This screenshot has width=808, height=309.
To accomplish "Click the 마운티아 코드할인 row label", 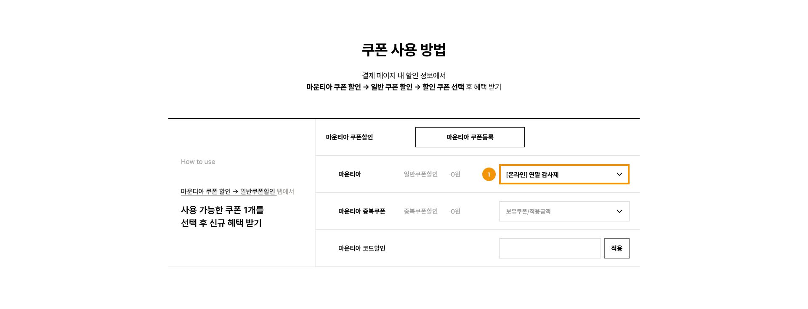I will click(361, 248).
